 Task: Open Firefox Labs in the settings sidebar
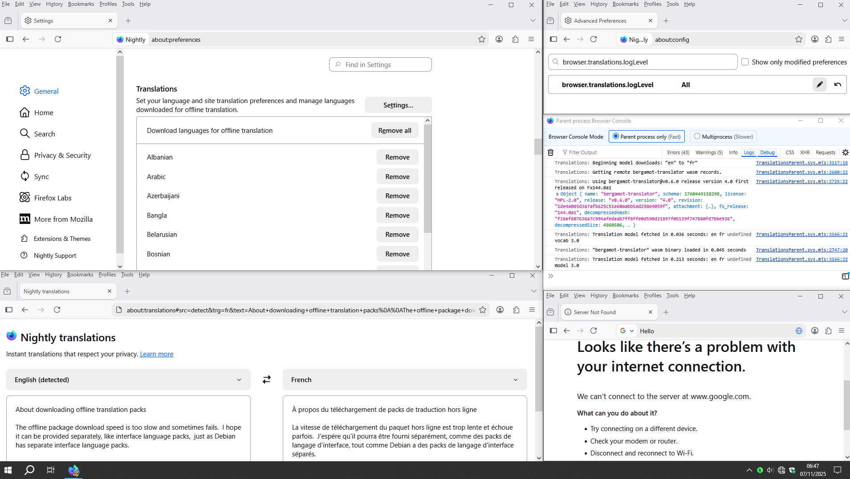[x=53, y=198]
